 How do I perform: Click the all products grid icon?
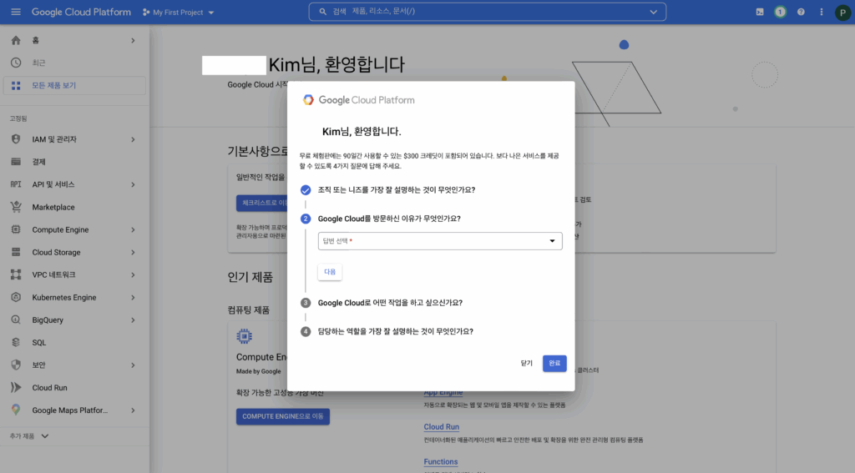(16, 86)
